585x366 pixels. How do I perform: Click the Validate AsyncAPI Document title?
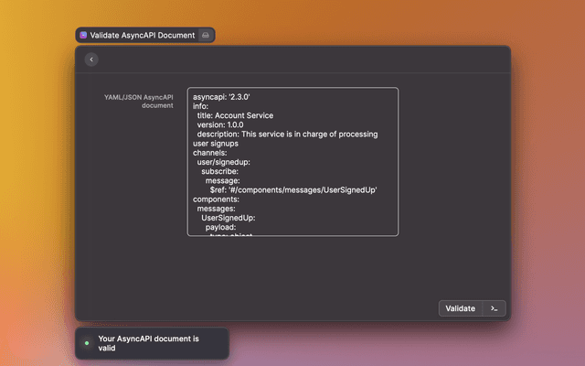pyautogui.click(x=142, y=35)
